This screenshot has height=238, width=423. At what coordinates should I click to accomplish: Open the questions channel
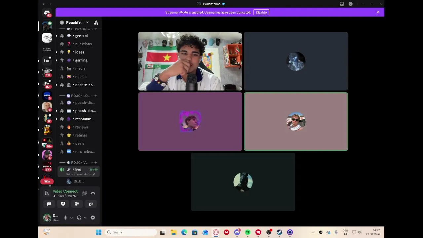tap(78, 44)
